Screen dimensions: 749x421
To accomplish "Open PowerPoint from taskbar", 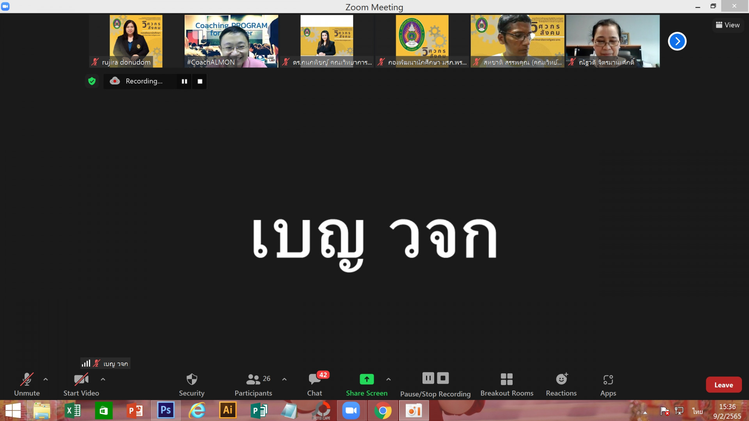I will (135, 411).
